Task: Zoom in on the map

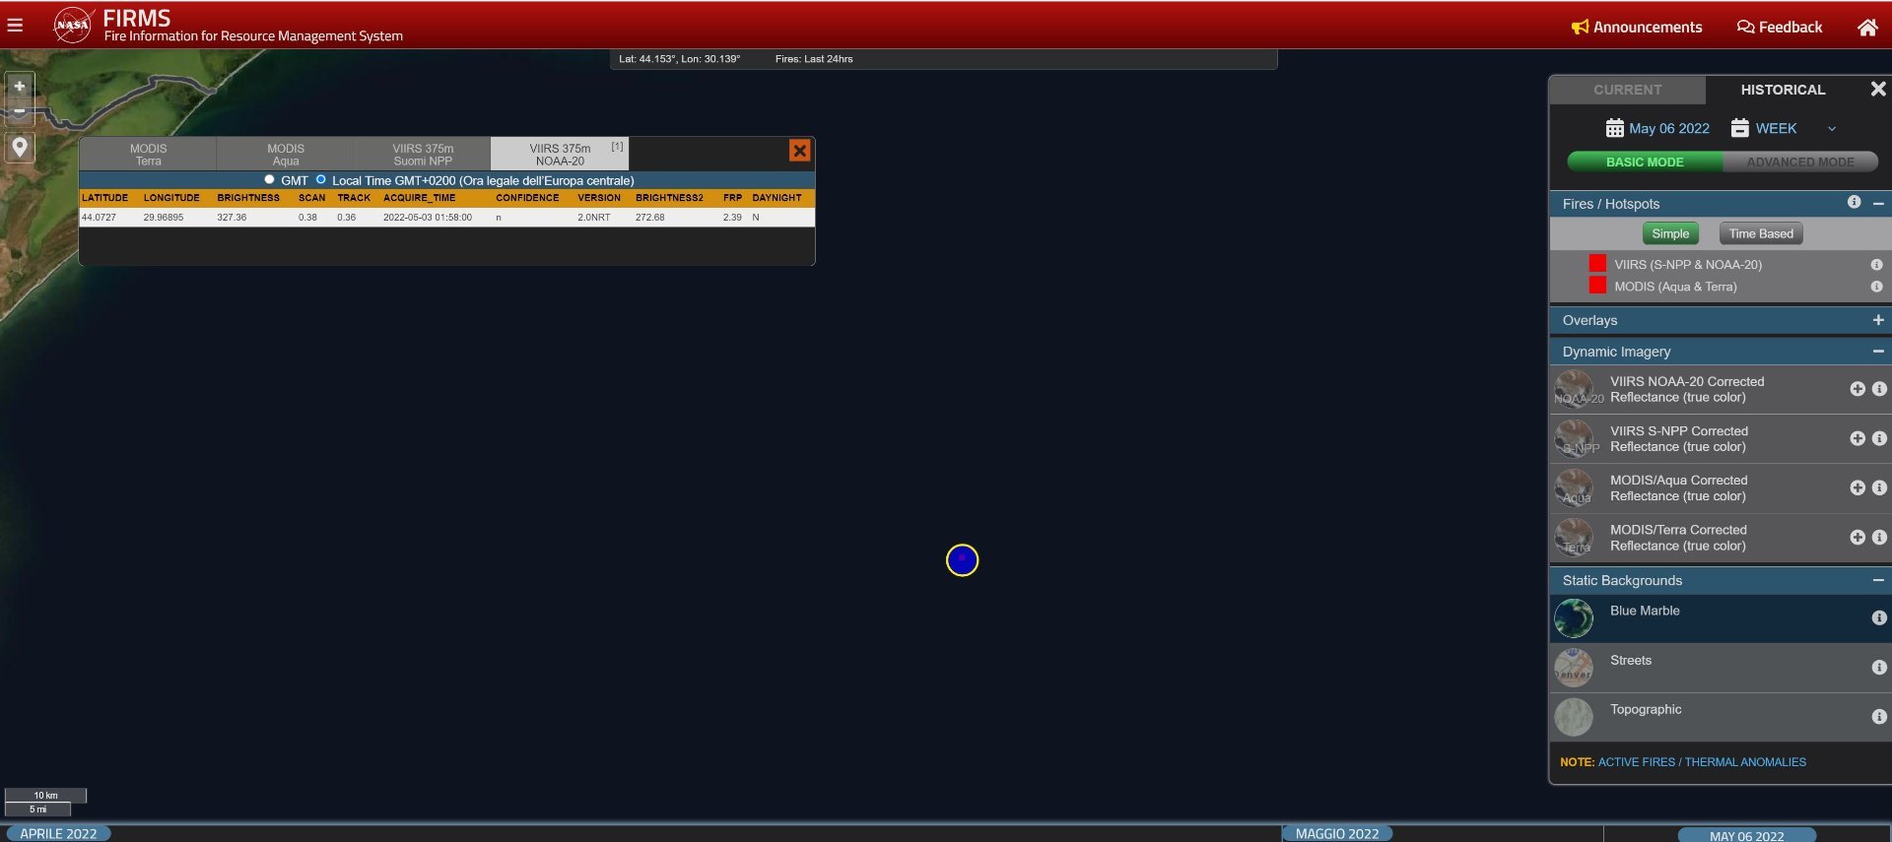Action: [x=19, y=87]
